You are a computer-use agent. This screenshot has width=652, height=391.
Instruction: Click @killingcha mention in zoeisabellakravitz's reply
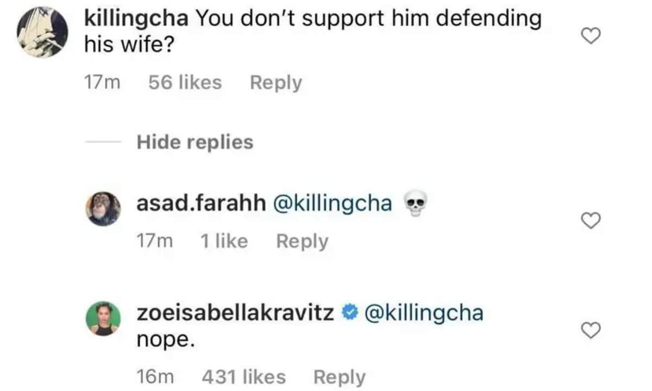click(x=425, y=313)
